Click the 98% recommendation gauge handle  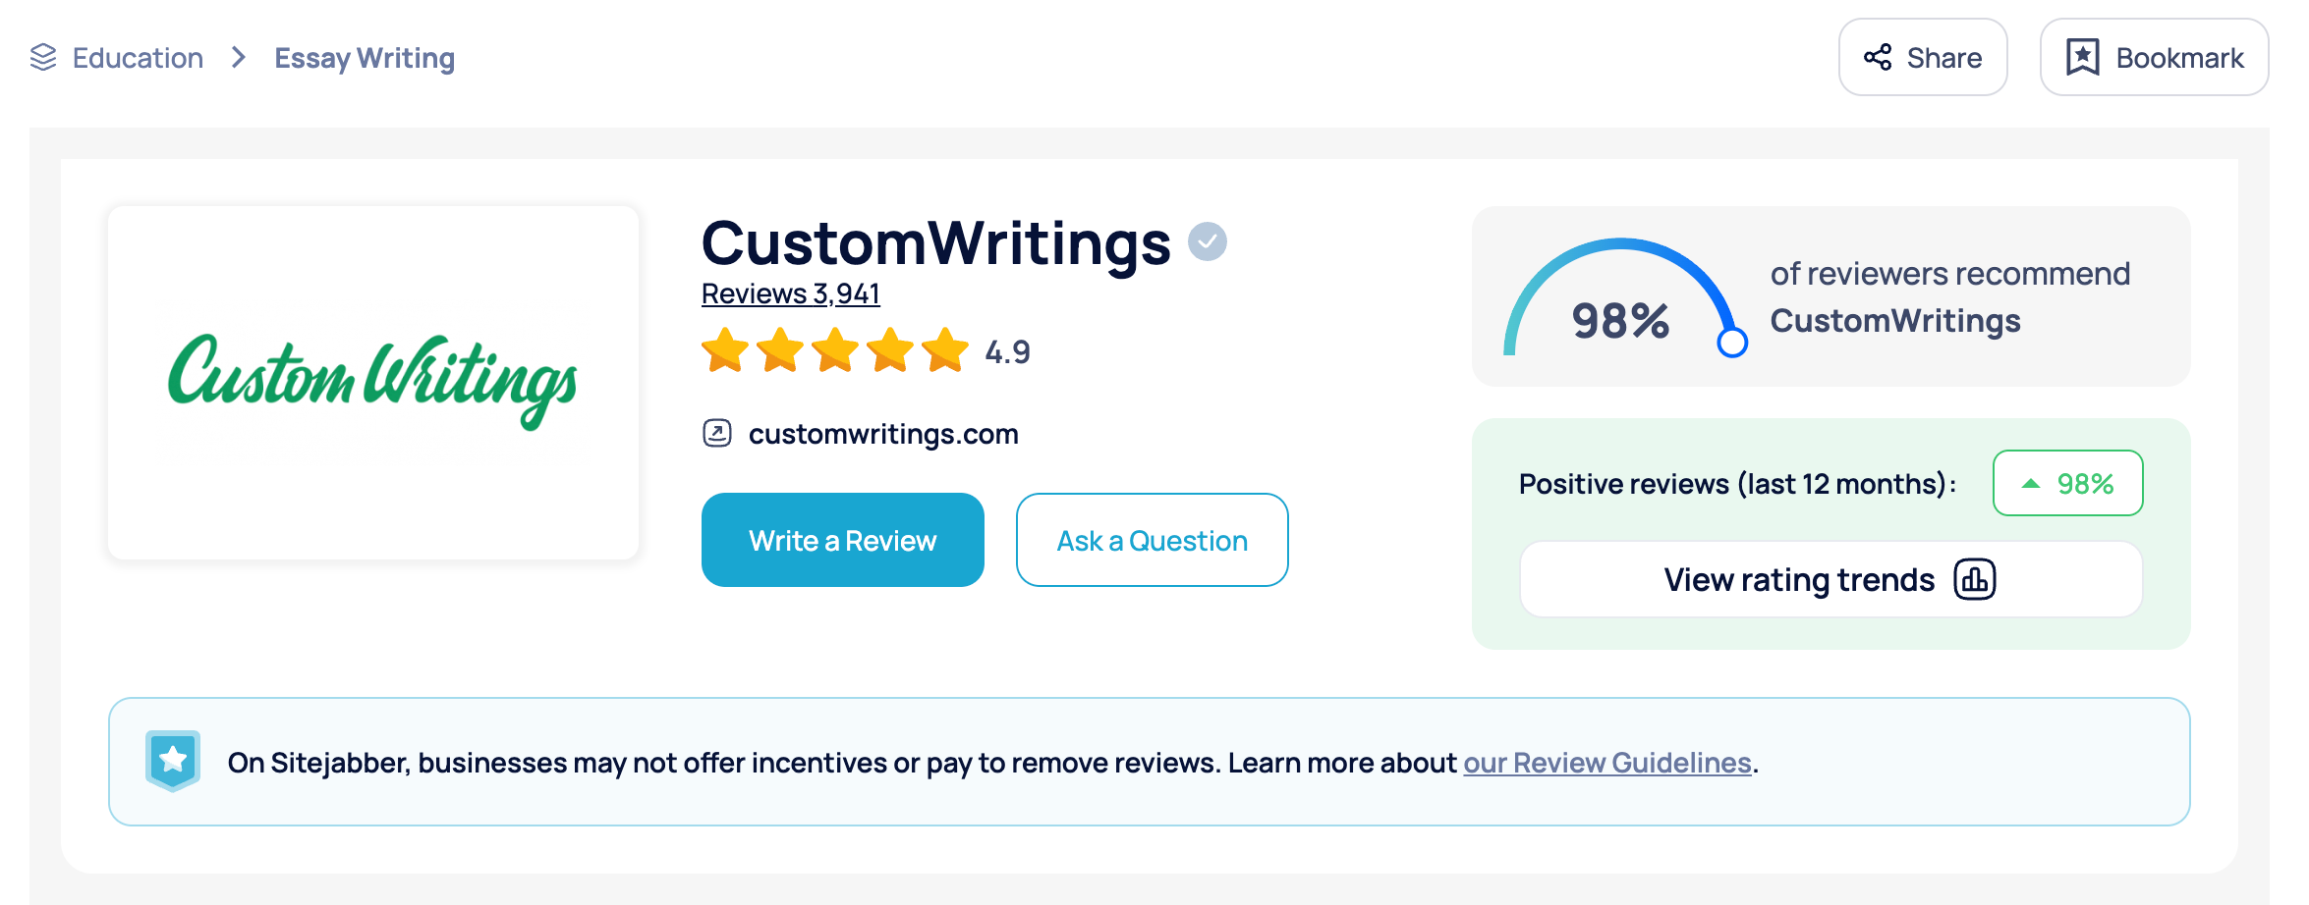(x=1732, y=343)
